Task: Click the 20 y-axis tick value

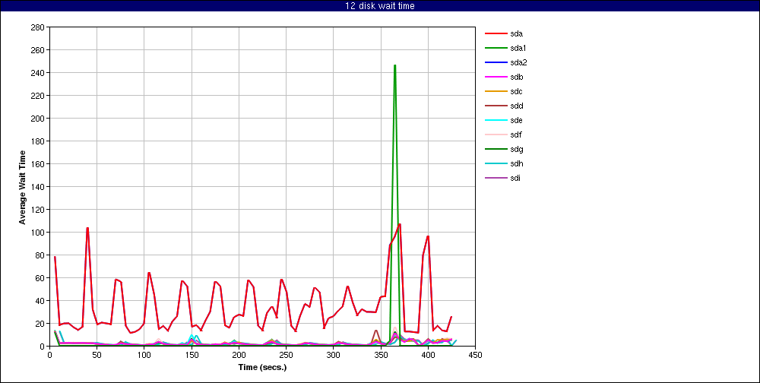Action: pyautogui.click(x=40, y=324)
